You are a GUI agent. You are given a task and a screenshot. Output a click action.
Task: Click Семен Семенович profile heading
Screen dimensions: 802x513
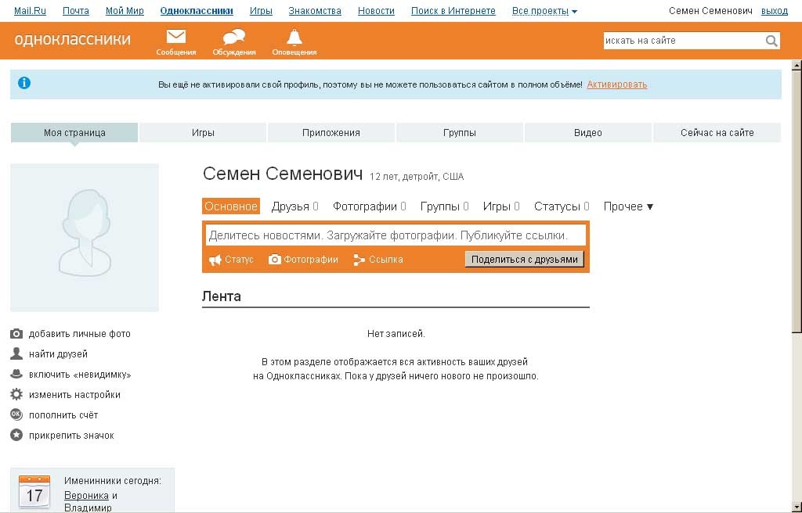[x=282, y=174]
